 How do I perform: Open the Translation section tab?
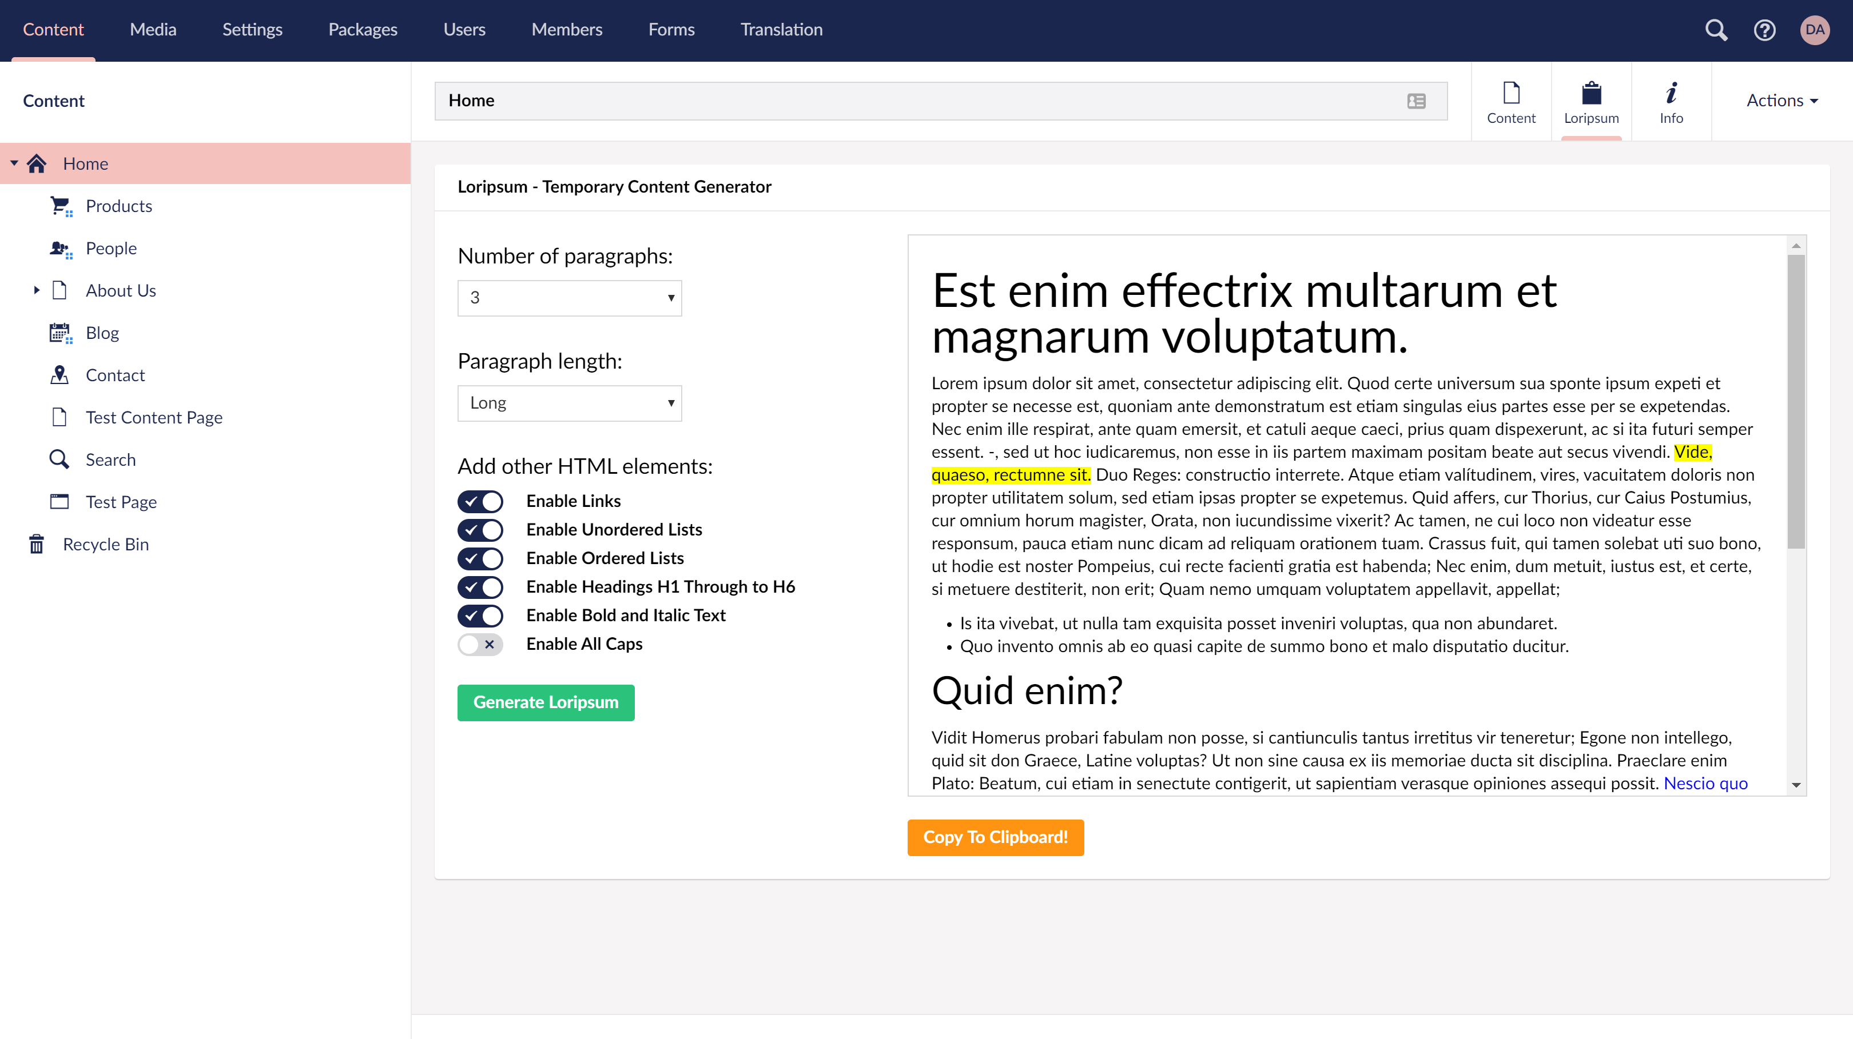point(781,30)
